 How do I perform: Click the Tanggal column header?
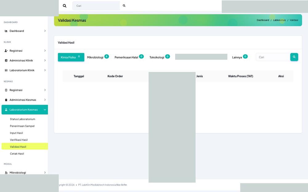pyautogui.click(x=79, y=76)
